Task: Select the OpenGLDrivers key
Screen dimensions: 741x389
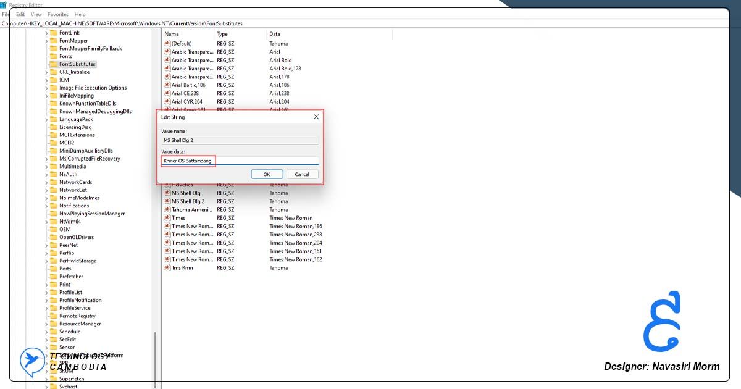Action: tap(77, 237)
